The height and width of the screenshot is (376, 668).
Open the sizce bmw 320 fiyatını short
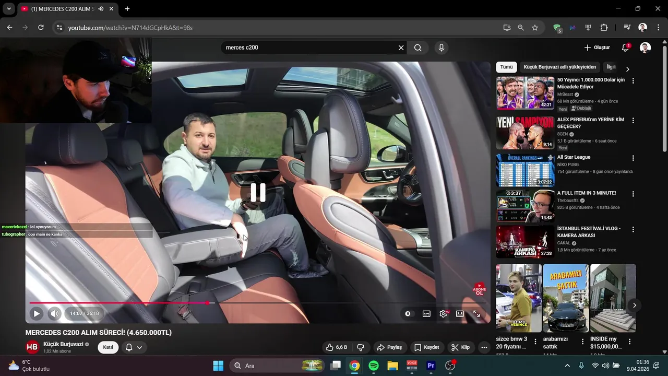pyautogui.click(x=519, y=298)
